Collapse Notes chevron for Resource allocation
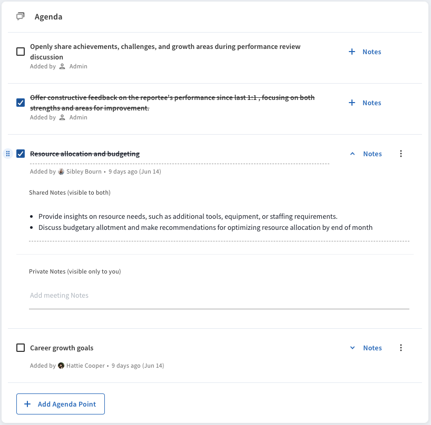This screenshot has height=425, width=431. (352, 154)
